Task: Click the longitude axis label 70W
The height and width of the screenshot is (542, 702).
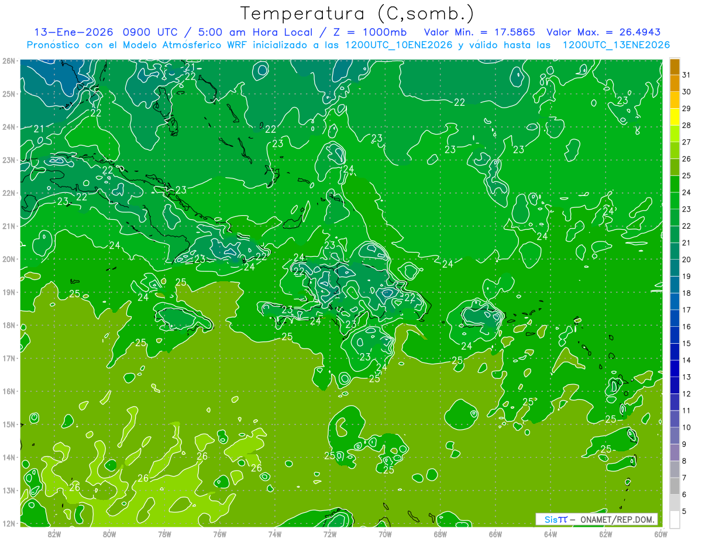Action: pyautogui.click(x=385, y=533)
